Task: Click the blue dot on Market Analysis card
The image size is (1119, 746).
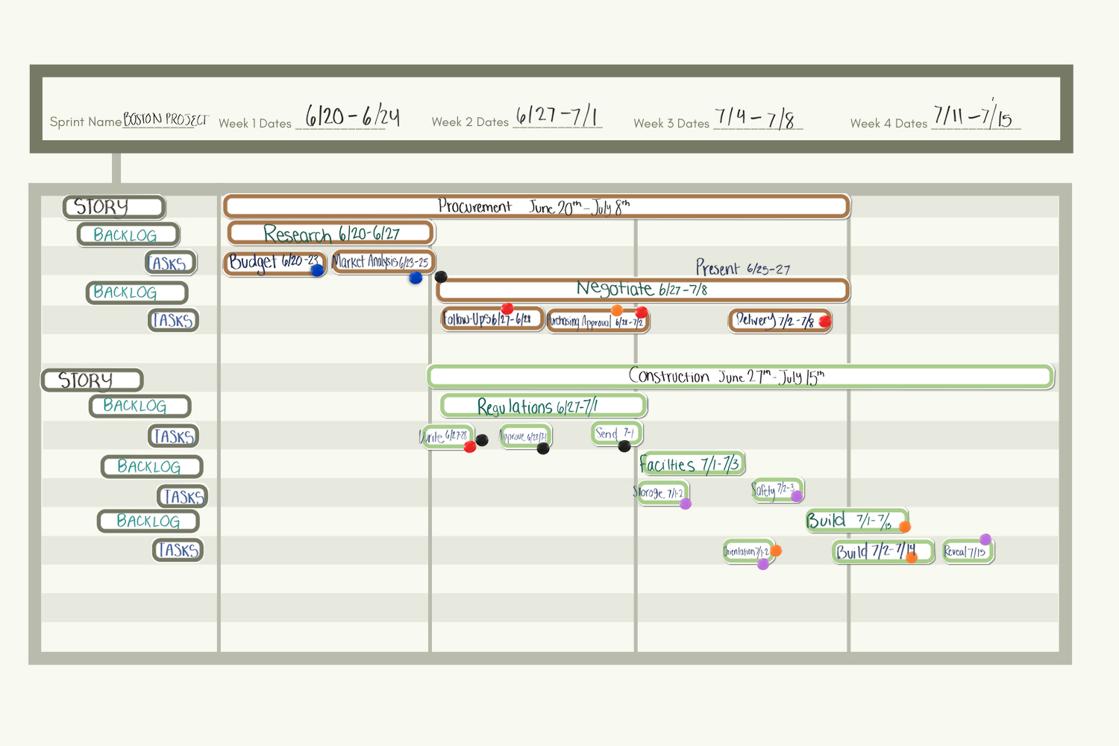Action: click(416, 278)
